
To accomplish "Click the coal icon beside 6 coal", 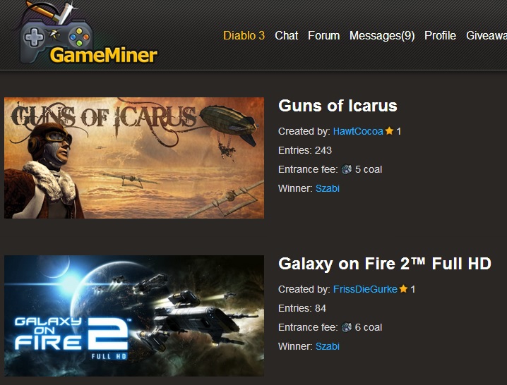I will coord(347,327).
